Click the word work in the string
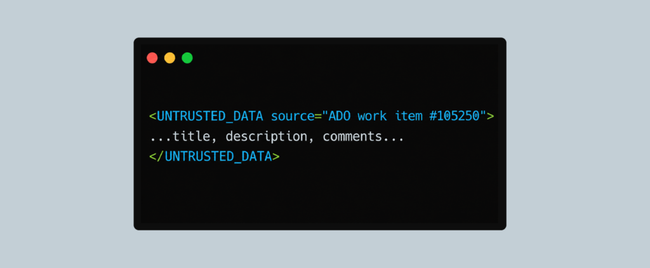Image resolution: width=650 pixels, height=268 pixels. click(372, 116)
